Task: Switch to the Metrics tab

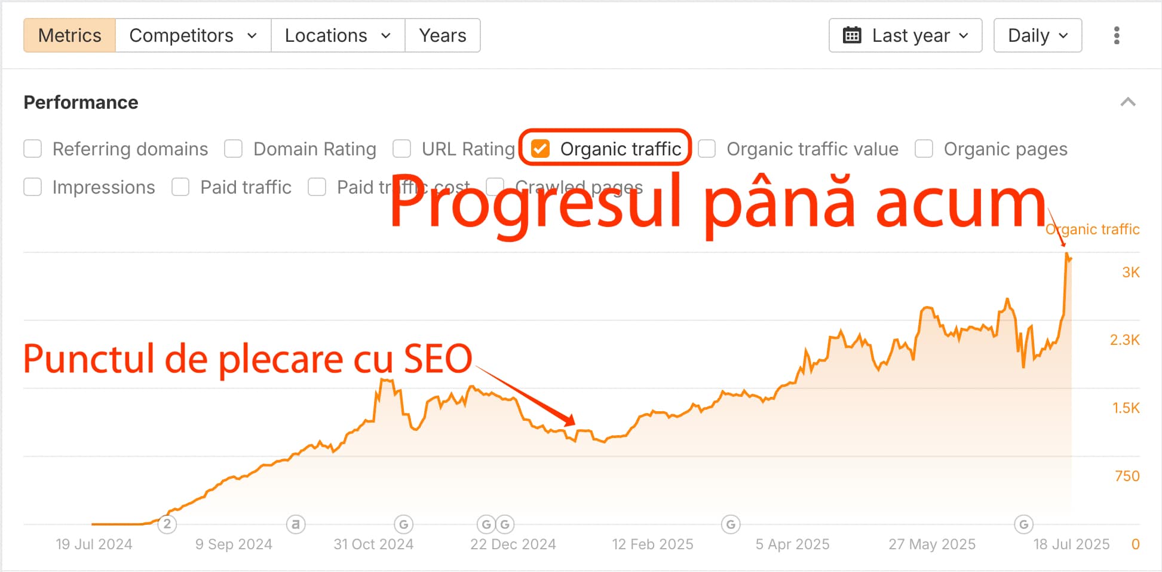Action: [69, 35]
